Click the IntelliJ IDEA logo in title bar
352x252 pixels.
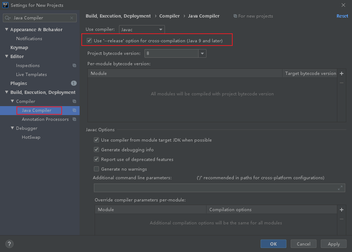click(x=5, y=5)
